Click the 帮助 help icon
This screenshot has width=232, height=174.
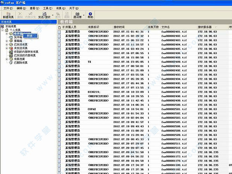90,14
